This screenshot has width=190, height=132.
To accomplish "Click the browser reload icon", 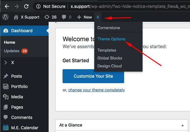I will (26, 6).
